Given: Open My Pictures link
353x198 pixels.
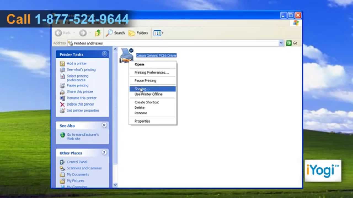Looking at the screenshot, I should tap(76, 181).
